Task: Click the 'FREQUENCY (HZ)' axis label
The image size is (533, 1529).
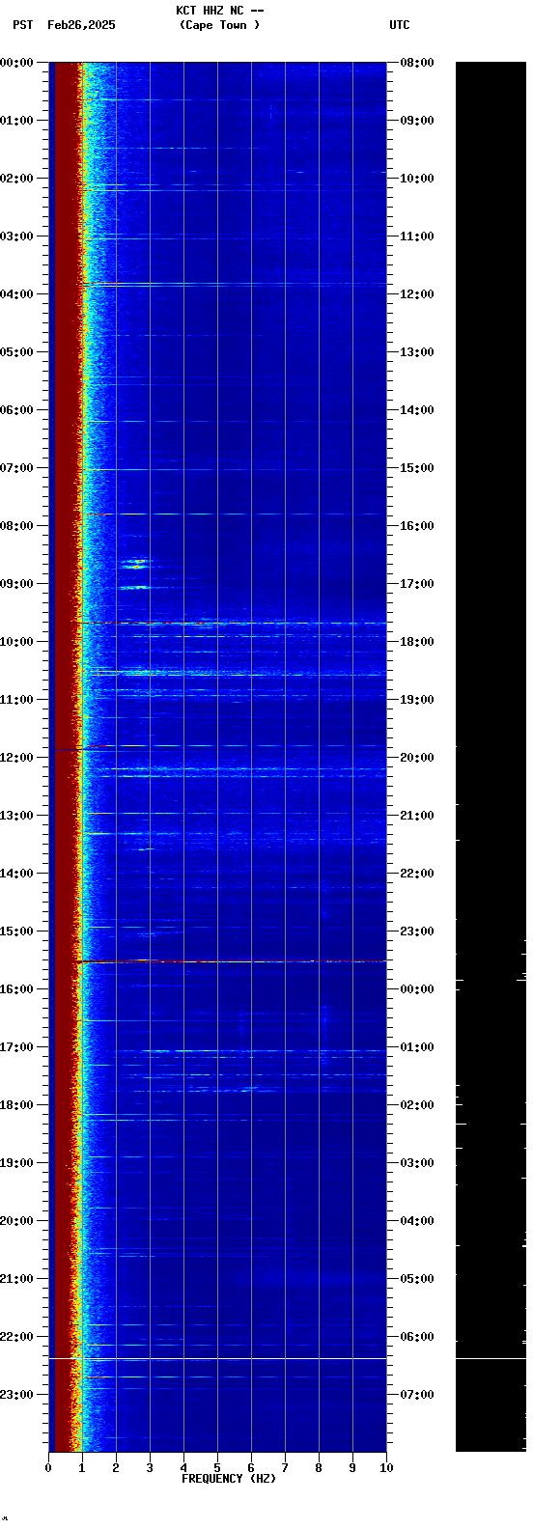Action: 229,1479
